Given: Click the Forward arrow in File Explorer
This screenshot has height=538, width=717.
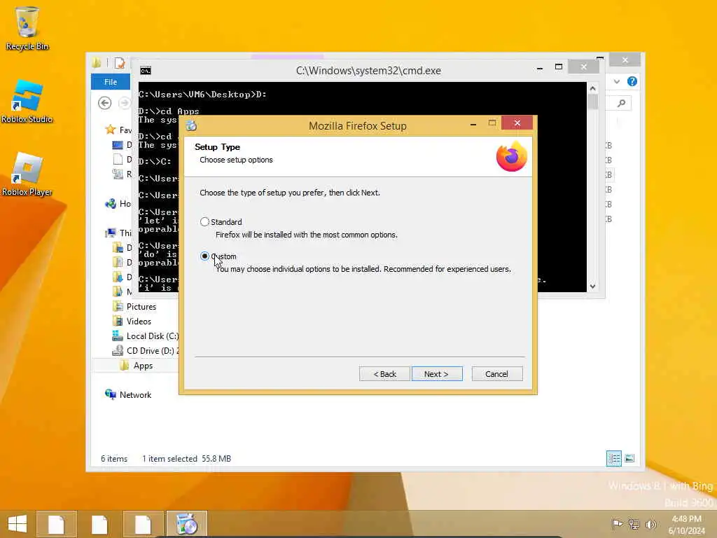Looking at the screenshot, I should click(125, 103).
